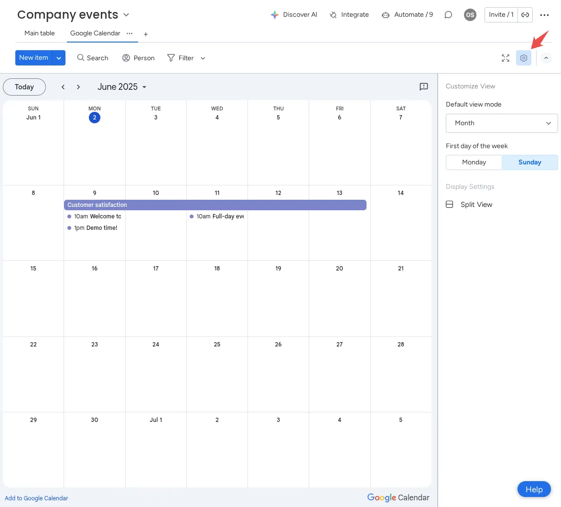561x507 pixels.
Task: Add a new view with plus icon
Action: coord(146,34)
